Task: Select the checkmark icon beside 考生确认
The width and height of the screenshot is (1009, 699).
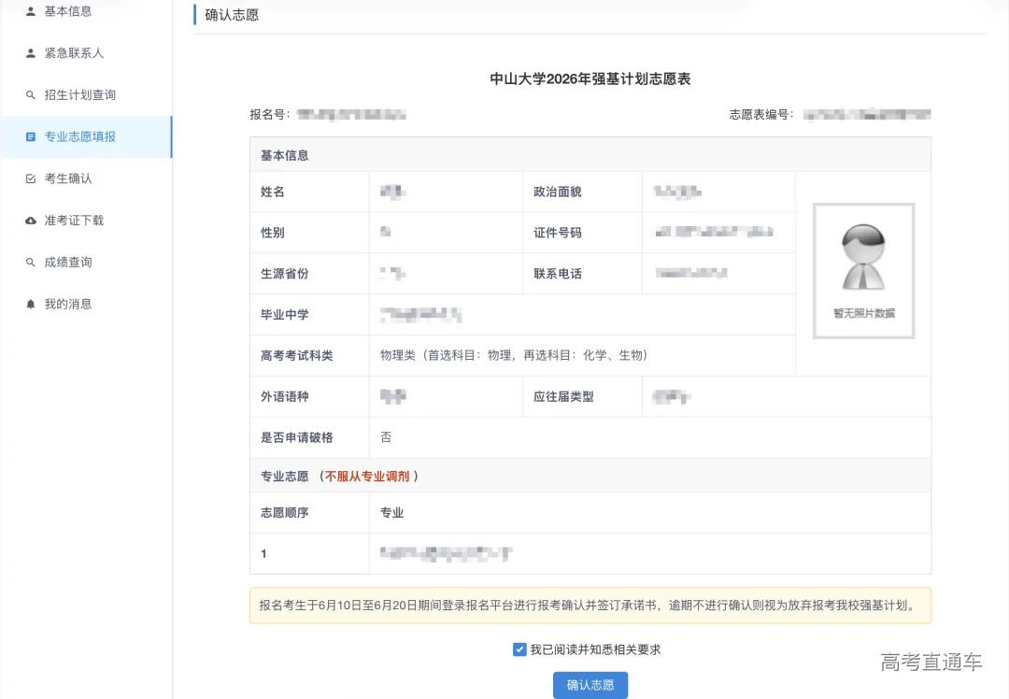Action: point(31,178)
